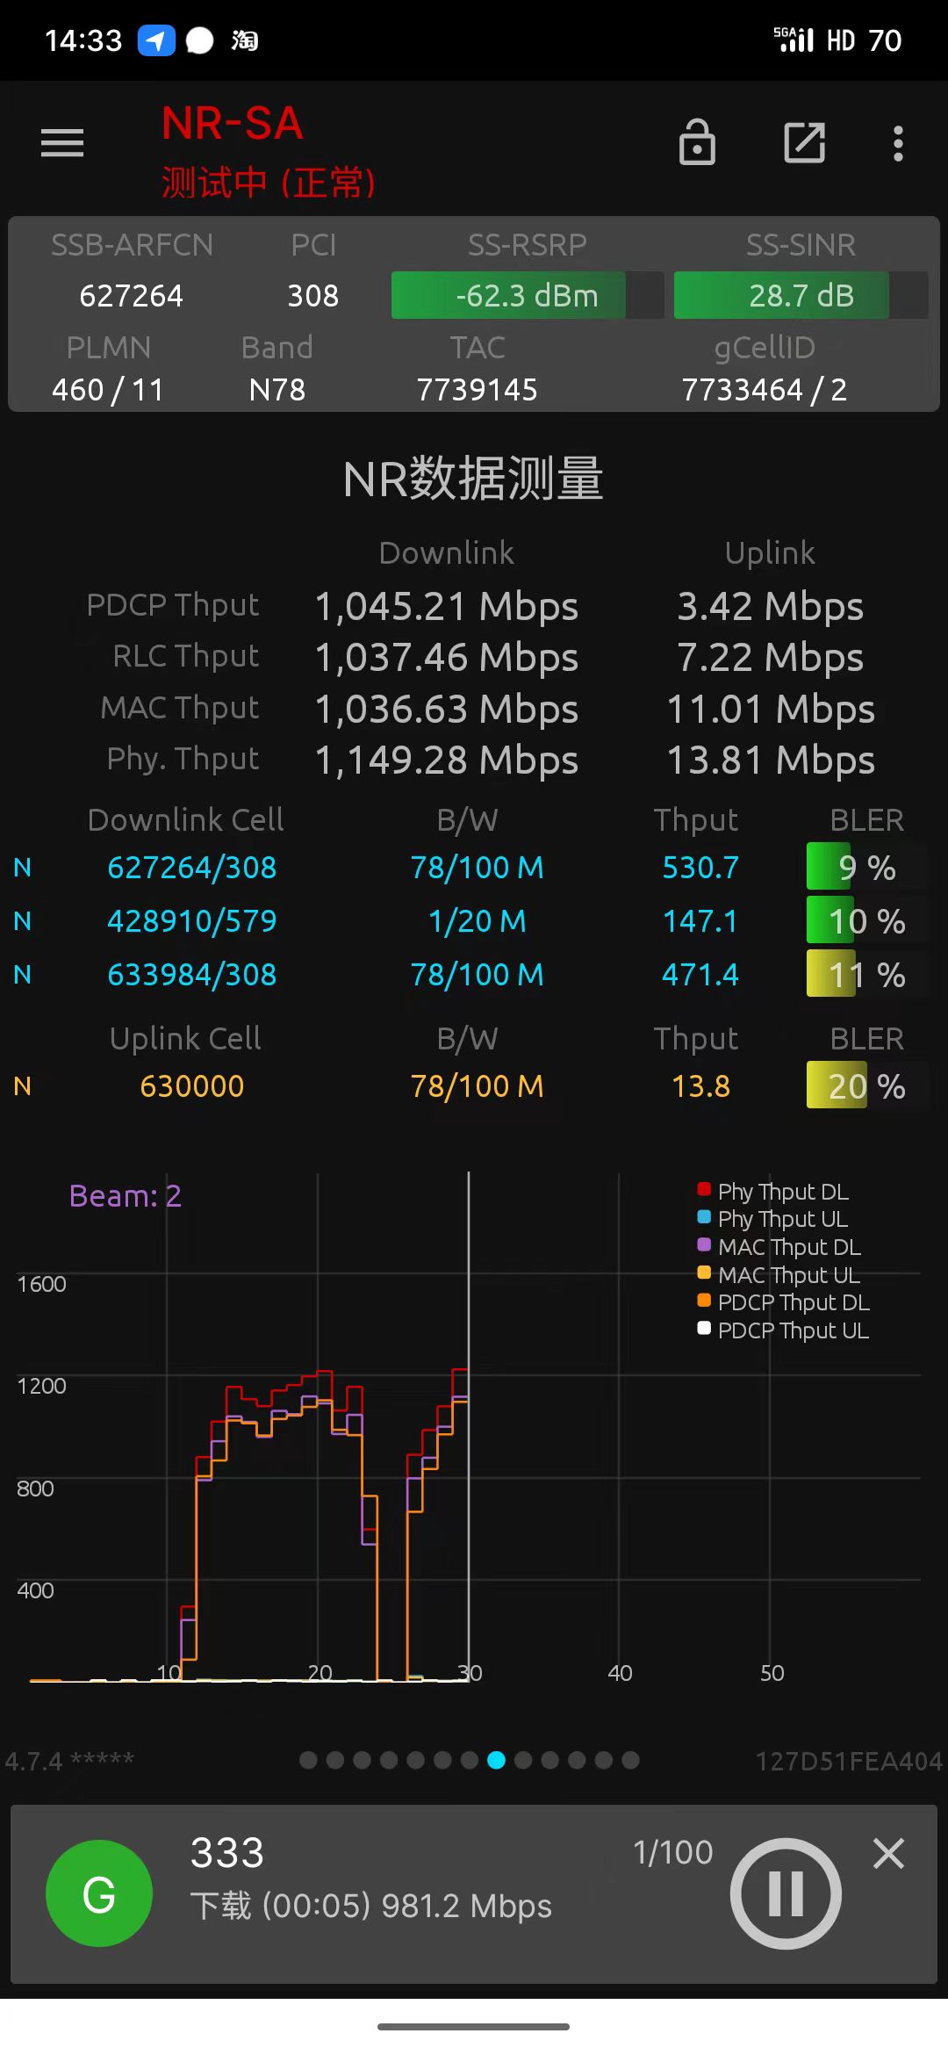Viewport: 948px width, 2055px height.
Task: Select downlink cell 627264/308 row
Action: (191, 868)
